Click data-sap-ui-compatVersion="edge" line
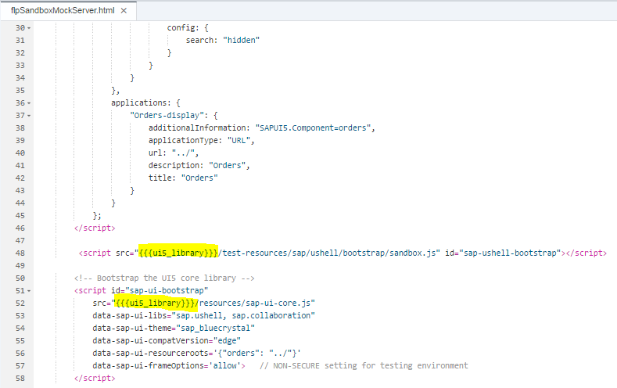617x388 pixels. tap(167, 340)
